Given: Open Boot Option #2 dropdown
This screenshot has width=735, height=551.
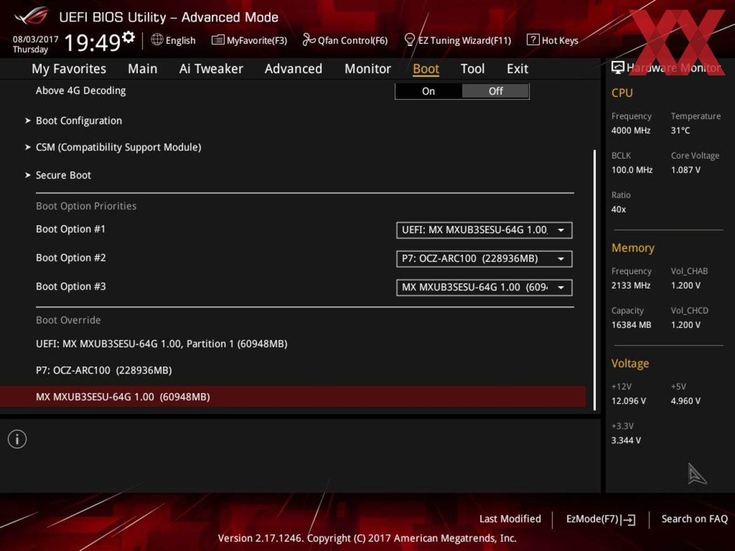Looking at the screenshot, I should (484, 259).
